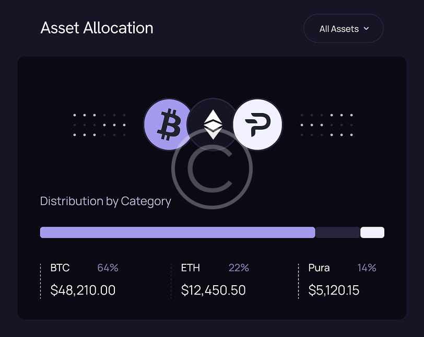The image size is (424, 337).
Task: Click the BTC value $48,210.00
Action: [83, 290]
